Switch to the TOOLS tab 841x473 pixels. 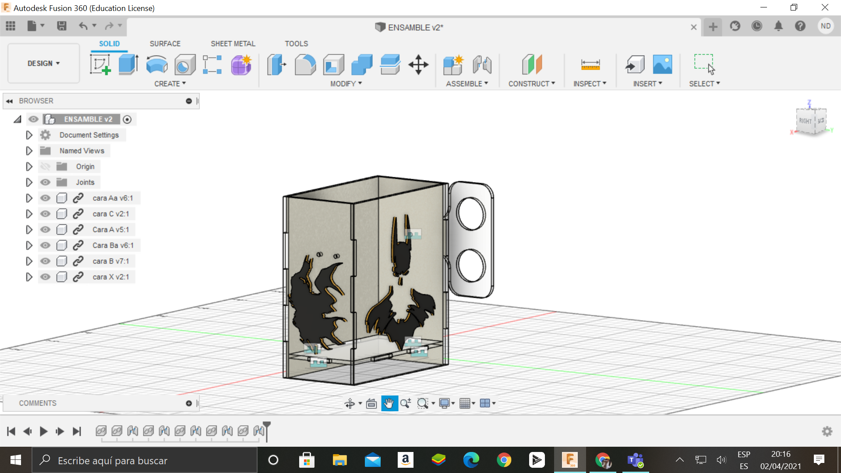tap(296, 44)
